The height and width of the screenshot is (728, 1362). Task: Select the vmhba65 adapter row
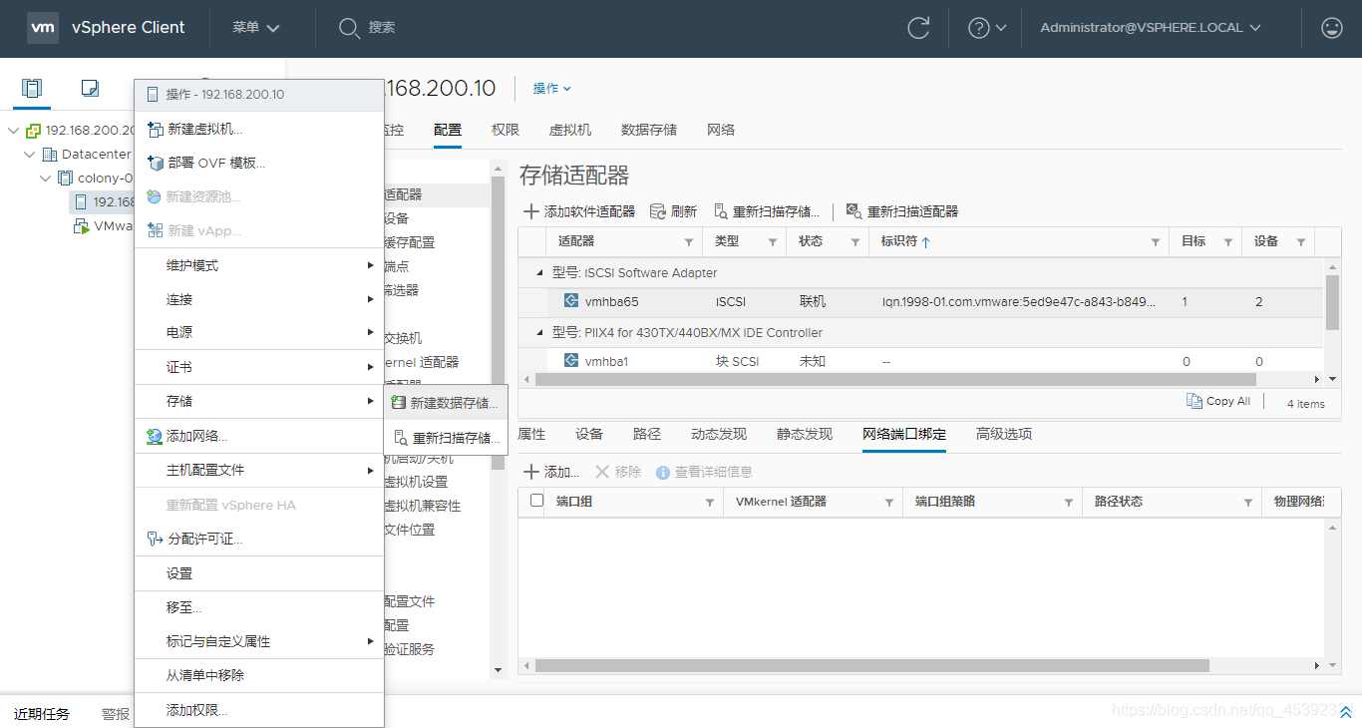pyautogui.click(x=921, y=301)
